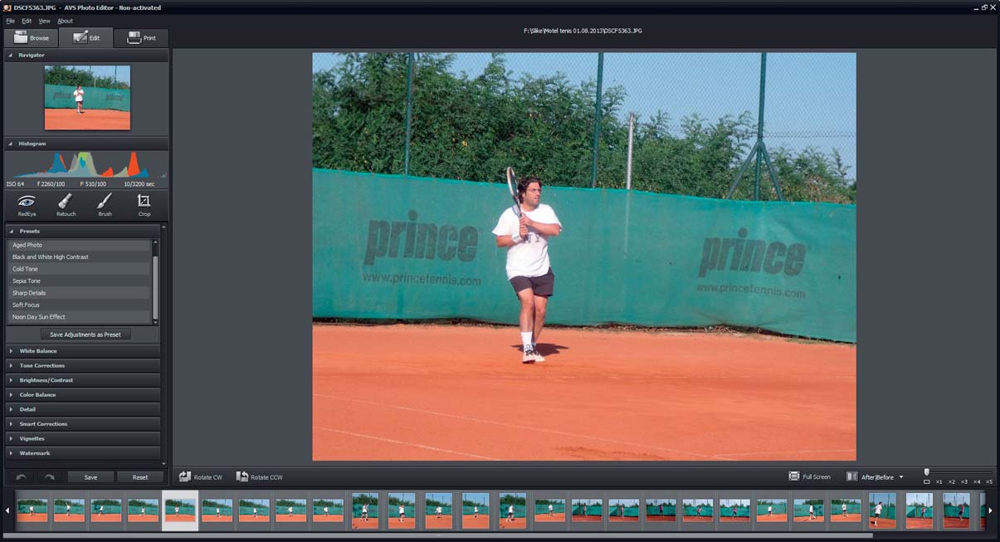
Task: Click the file path DSCF5363.JPG above the photo
Action: coord(583,31)
